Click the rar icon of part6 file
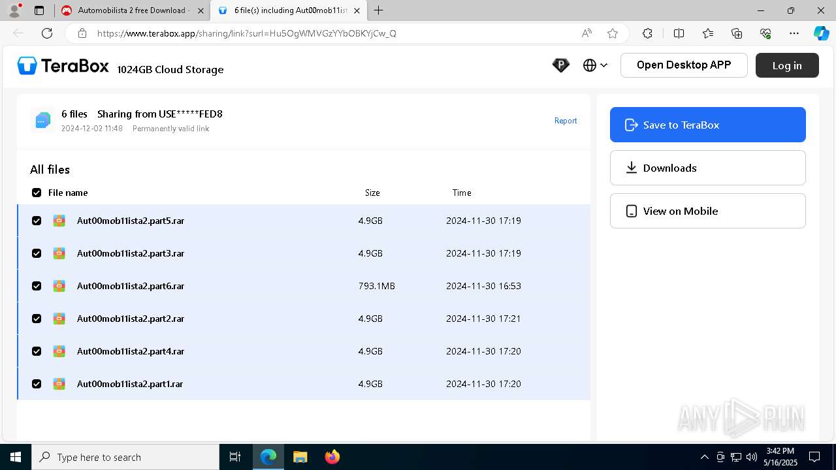Image resolution: width=836 pixels, height=470 pixels. point(59,286)
